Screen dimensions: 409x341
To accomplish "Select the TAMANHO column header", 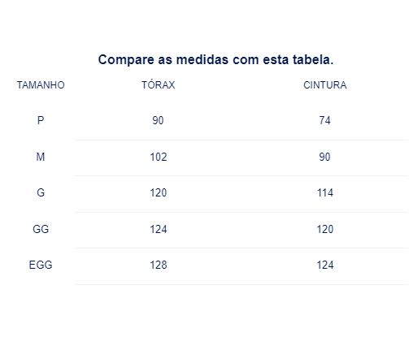I will [x=41, y=85].
